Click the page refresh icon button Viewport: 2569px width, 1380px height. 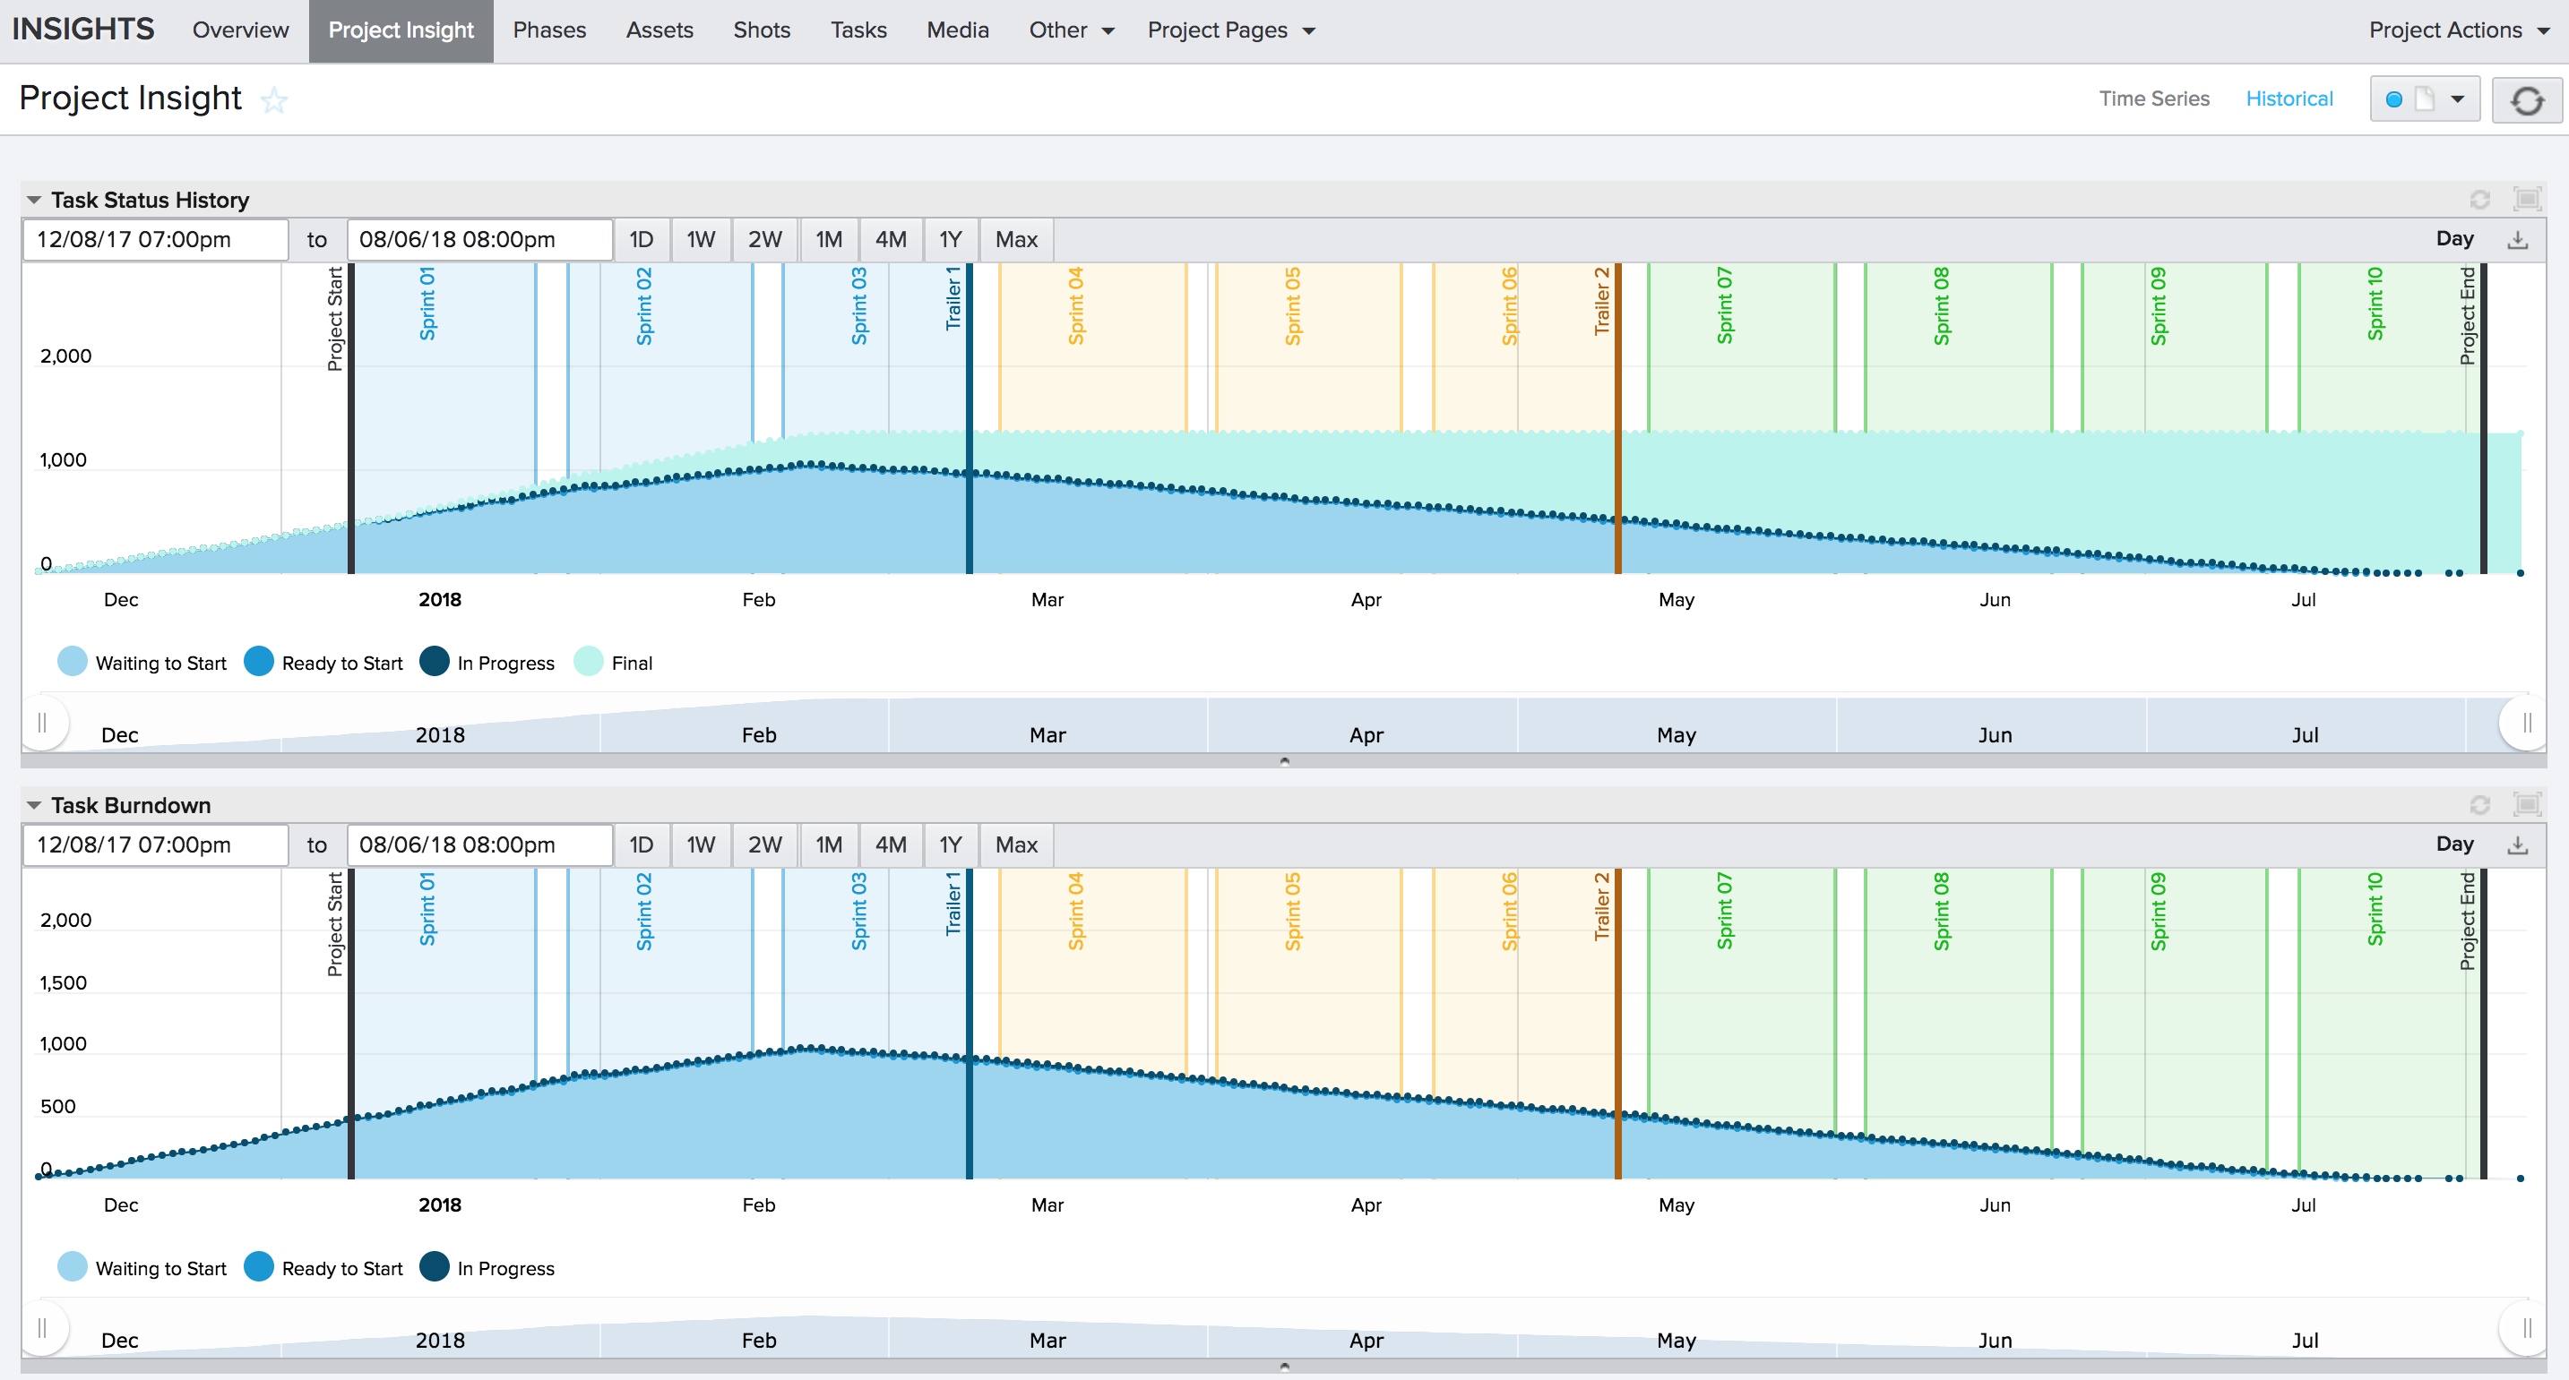[2525, 99]
